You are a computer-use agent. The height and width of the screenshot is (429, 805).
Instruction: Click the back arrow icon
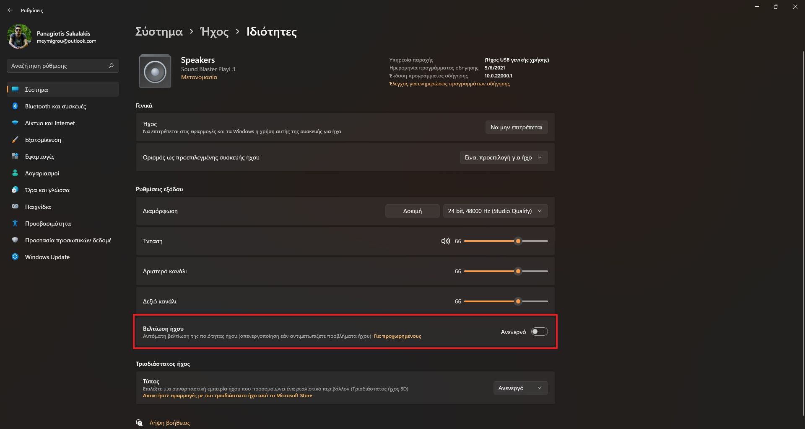click(x=10, y=10)
